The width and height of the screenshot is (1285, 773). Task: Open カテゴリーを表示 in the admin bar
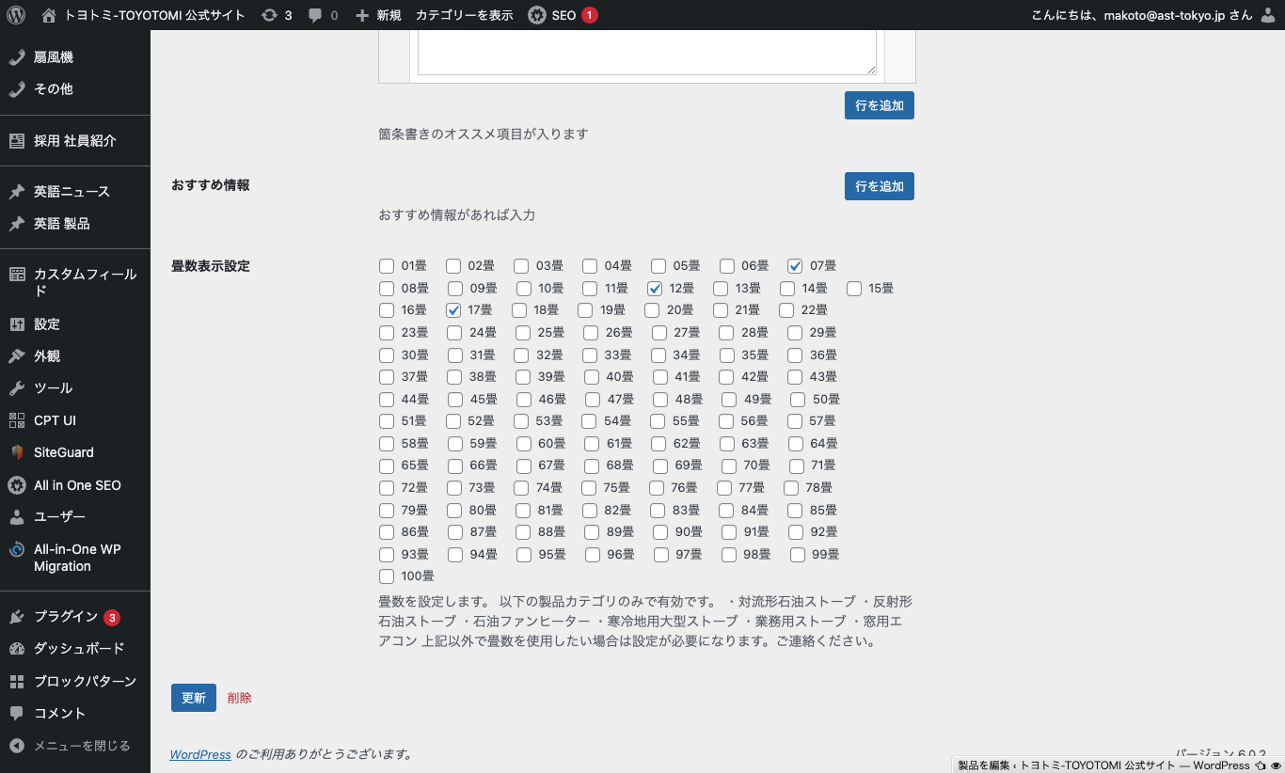point(465,15)
